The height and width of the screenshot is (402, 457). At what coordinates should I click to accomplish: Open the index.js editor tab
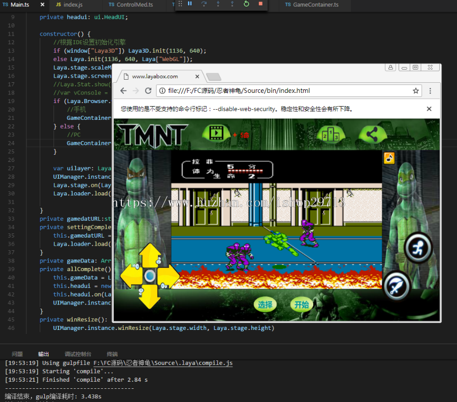point(73,5)
